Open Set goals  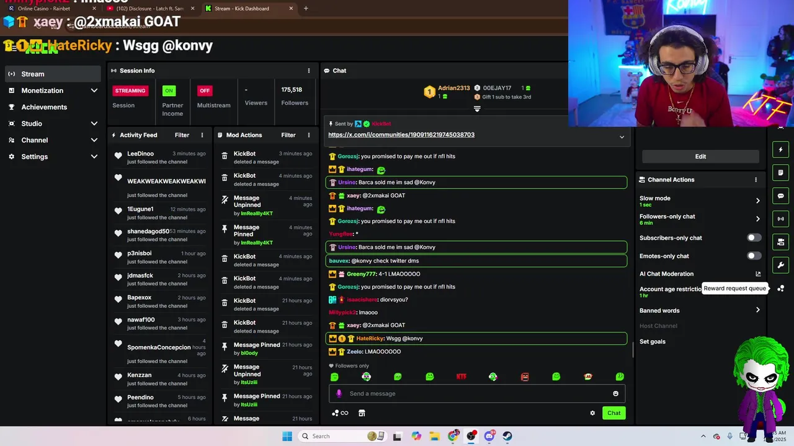[653, 341]
